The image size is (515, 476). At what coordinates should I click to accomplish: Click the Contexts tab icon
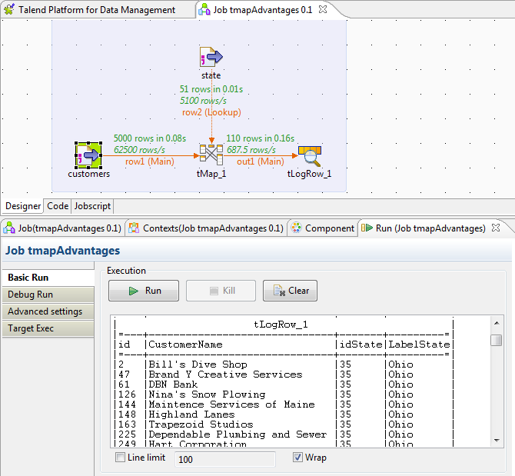pos(133,228)
